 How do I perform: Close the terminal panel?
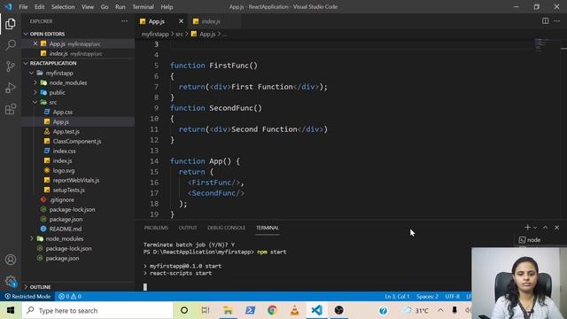coord(557,227)
